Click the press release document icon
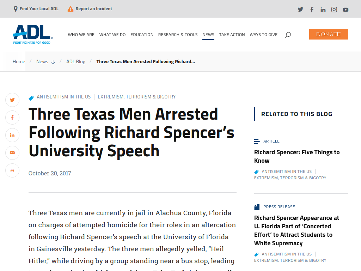The image size is (361, 271). click(x=257, y=207)
